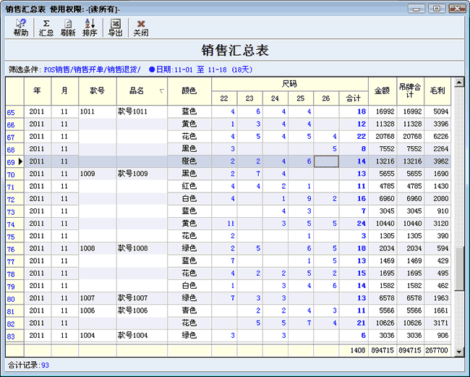Click size 22 value 11 in row 74

tap(224, 224)
